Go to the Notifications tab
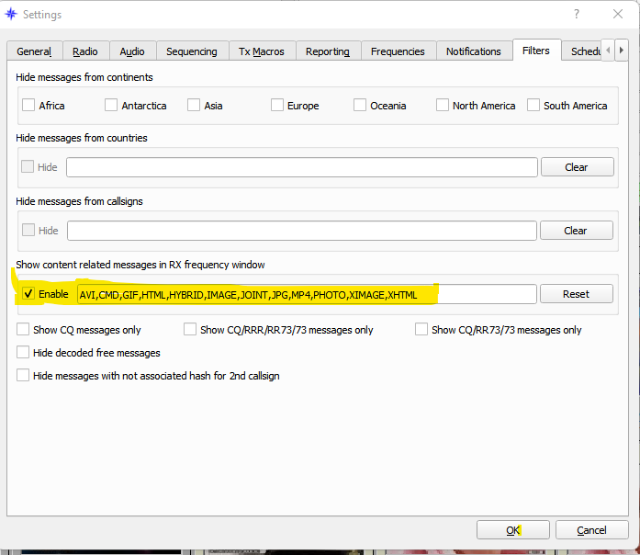Viewport: 640px width, 555px height. point(473,51)
